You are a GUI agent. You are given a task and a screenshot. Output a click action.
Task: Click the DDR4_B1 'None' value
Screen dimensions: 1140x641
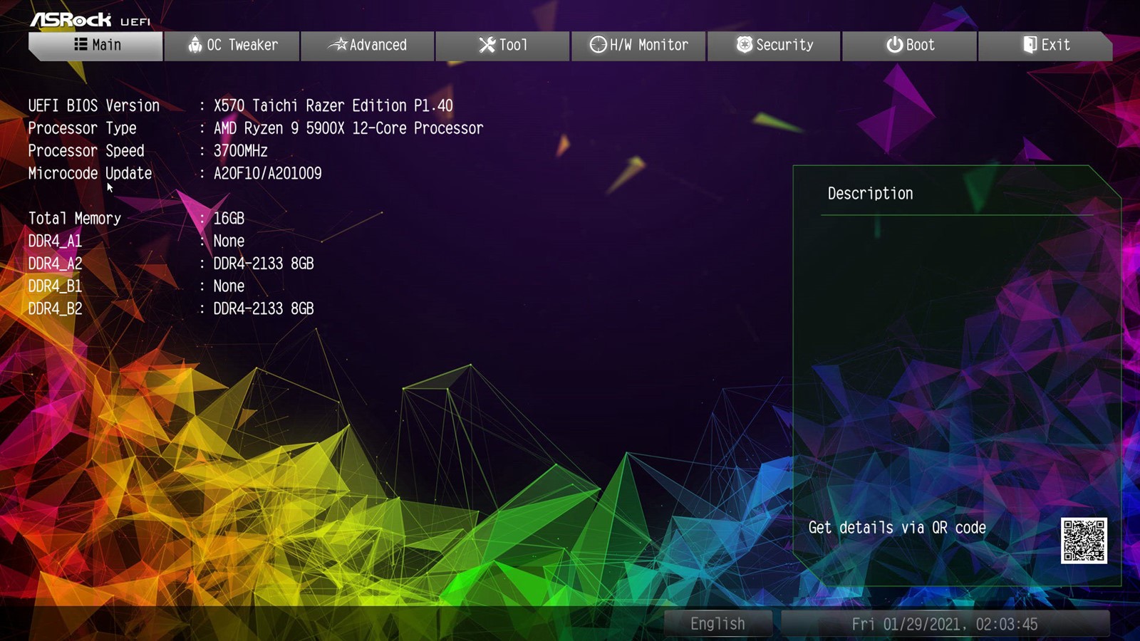tap(229, 286)
